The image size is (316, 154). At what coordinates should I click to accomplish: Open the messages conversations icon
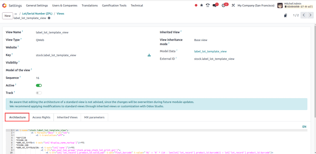click(x=214, y=6)
